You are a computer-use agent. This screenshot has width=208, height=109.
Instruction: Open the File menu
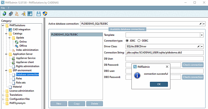pos(3,8)
